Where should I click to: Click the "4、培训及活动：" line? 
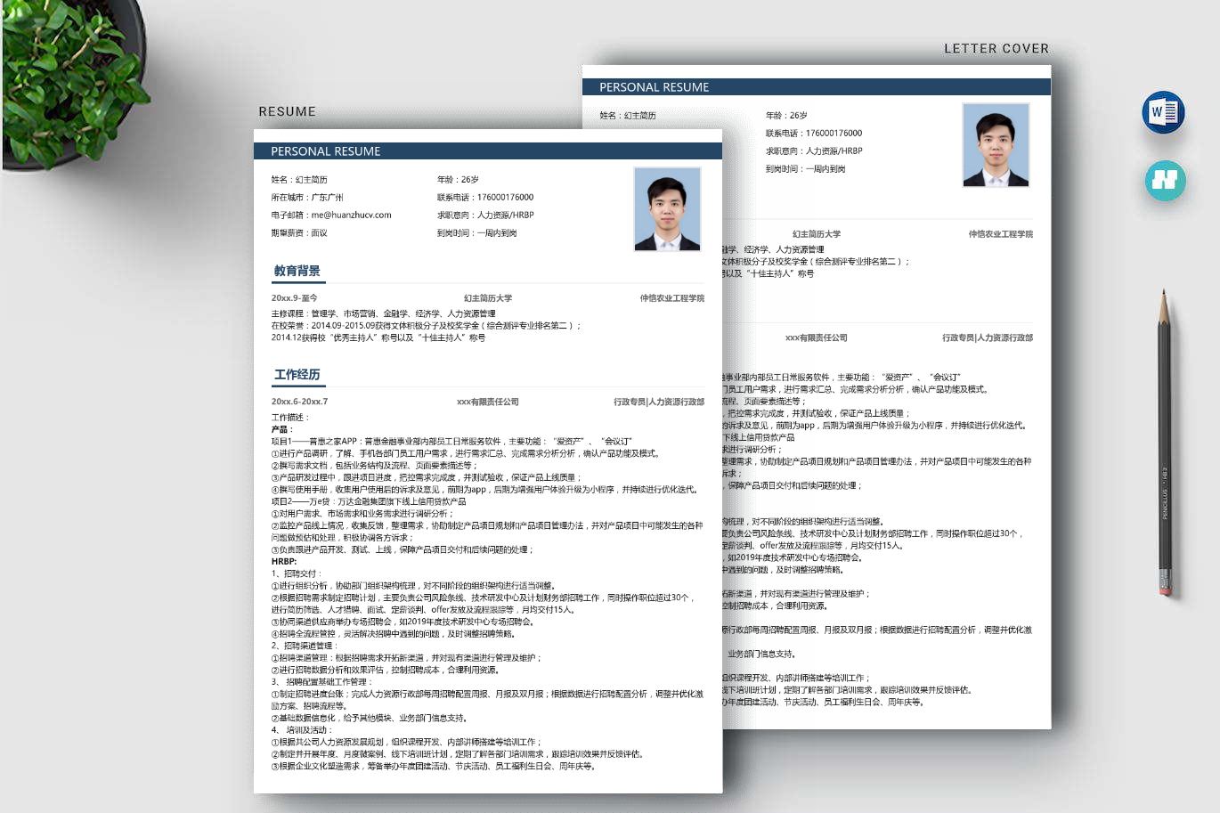pyautogui.click(x=303, y=730)
